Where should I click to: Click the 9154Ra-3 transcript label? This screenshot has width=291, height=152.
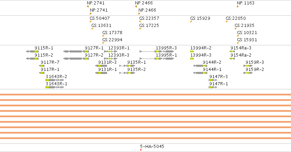tap(241, 48)
